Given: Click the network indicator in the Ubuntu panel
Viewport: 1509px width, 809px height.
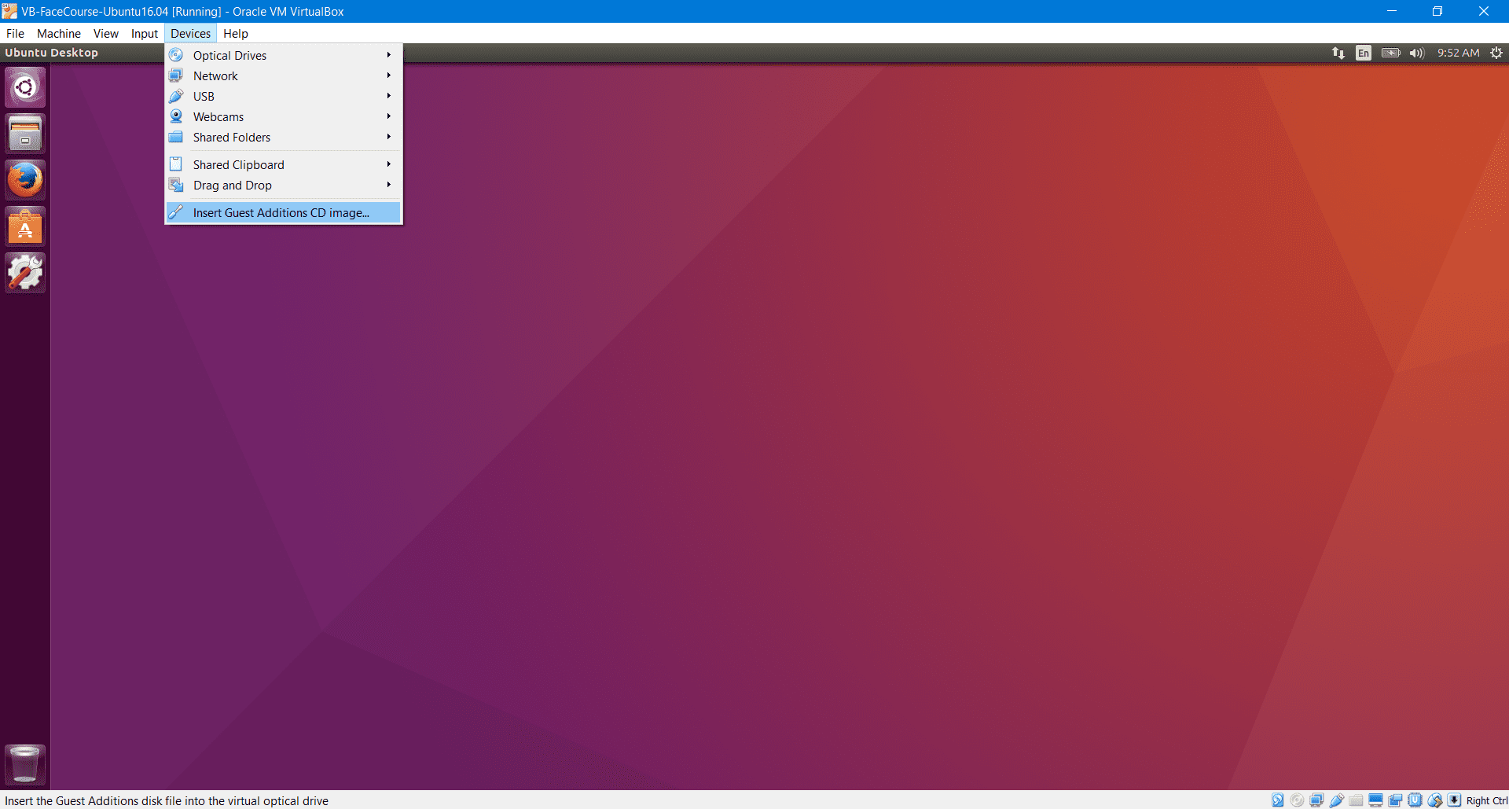Looking at the screenshot, I should click(x=1338, y=53).
